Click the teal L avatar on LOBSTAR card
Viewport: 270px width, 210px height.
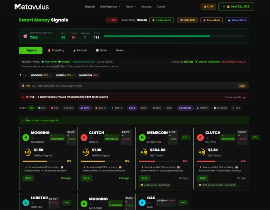point(26,202)
